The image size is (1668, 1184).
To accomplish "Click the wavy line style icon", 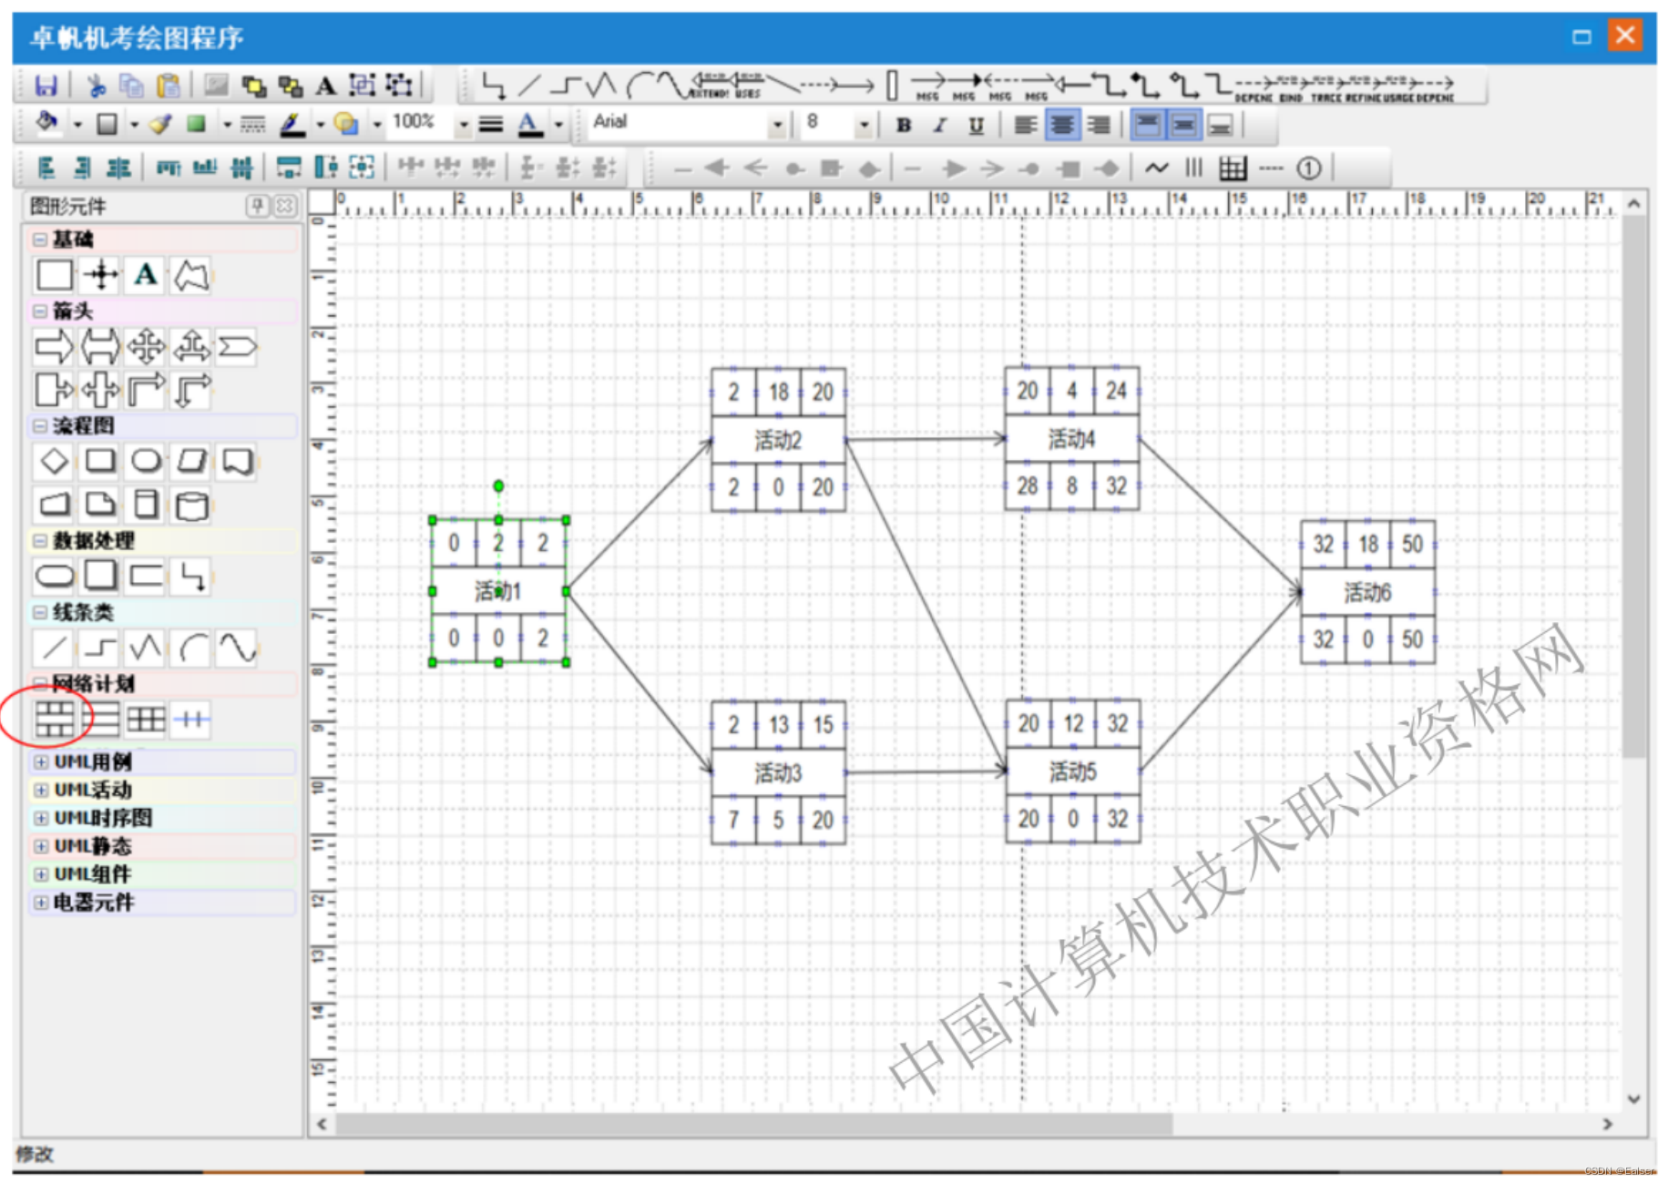I will (x=1156, y=168).
